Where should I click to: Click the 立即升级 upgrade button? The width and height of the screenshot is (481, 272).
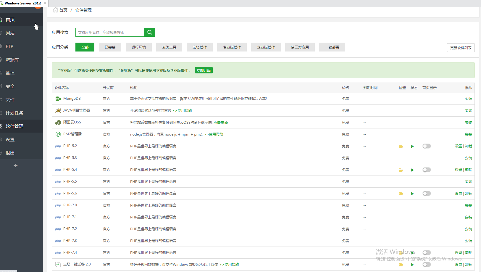[204, 70]
